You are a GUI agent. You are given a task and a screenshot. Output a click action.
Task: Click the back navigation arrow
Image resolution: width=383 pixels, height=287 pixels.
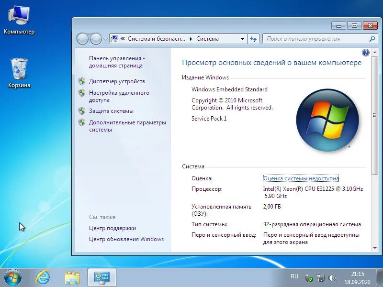tap(82, 39)
